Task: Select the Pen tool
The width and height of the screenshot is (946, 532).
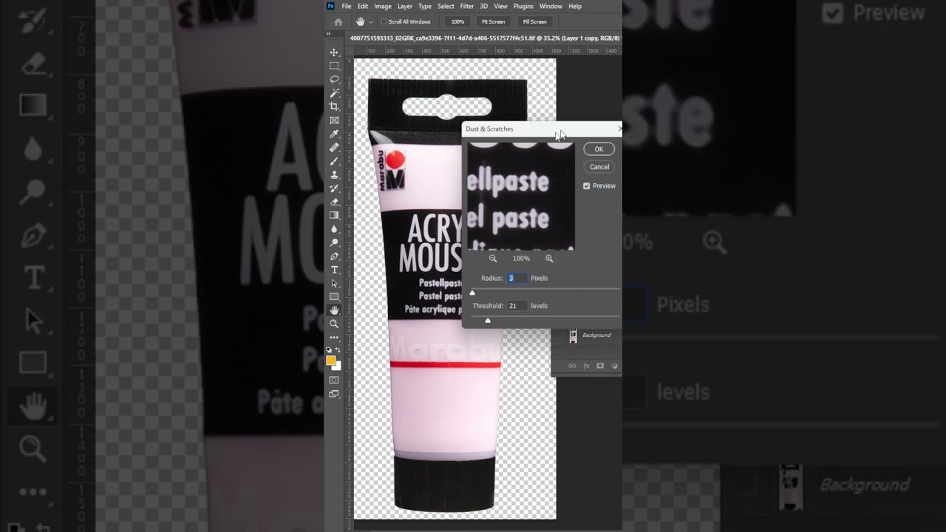Action: (334, 256)
